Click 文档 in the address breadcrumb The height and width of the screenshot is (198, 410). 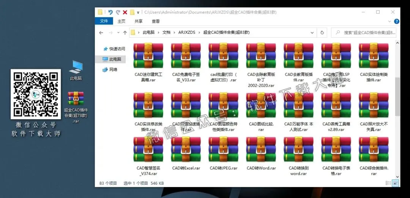[166, 32]
